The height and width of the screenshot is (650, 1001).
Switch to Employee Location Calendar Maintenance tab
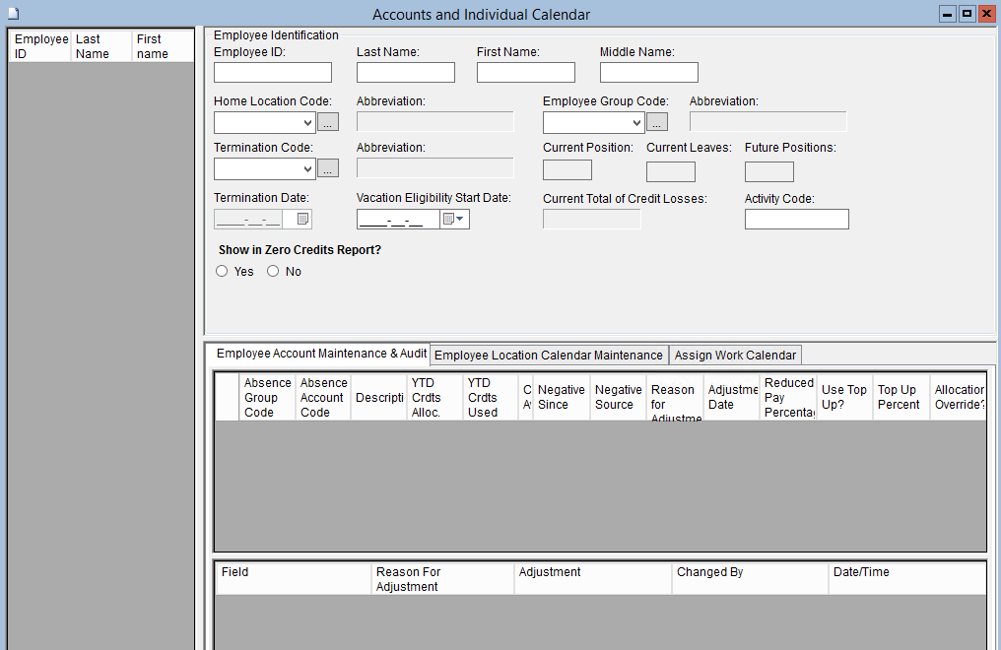(x=549, y=355)
